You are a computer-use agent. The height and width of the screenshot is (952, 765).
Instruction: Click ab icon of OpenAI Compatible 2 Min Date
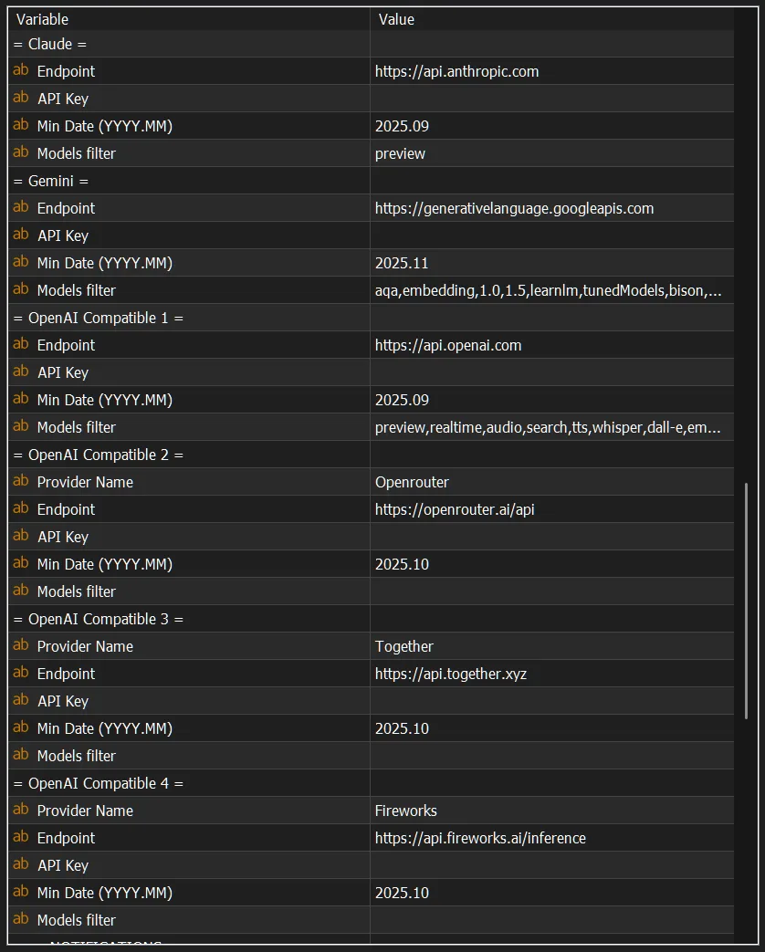21,563
